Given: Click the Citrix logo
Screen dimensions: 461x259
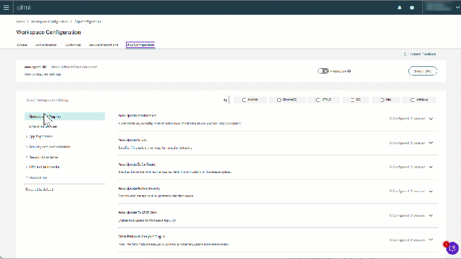Looking at the screenshot, I should pyautogui.click(x=24, y=7).
